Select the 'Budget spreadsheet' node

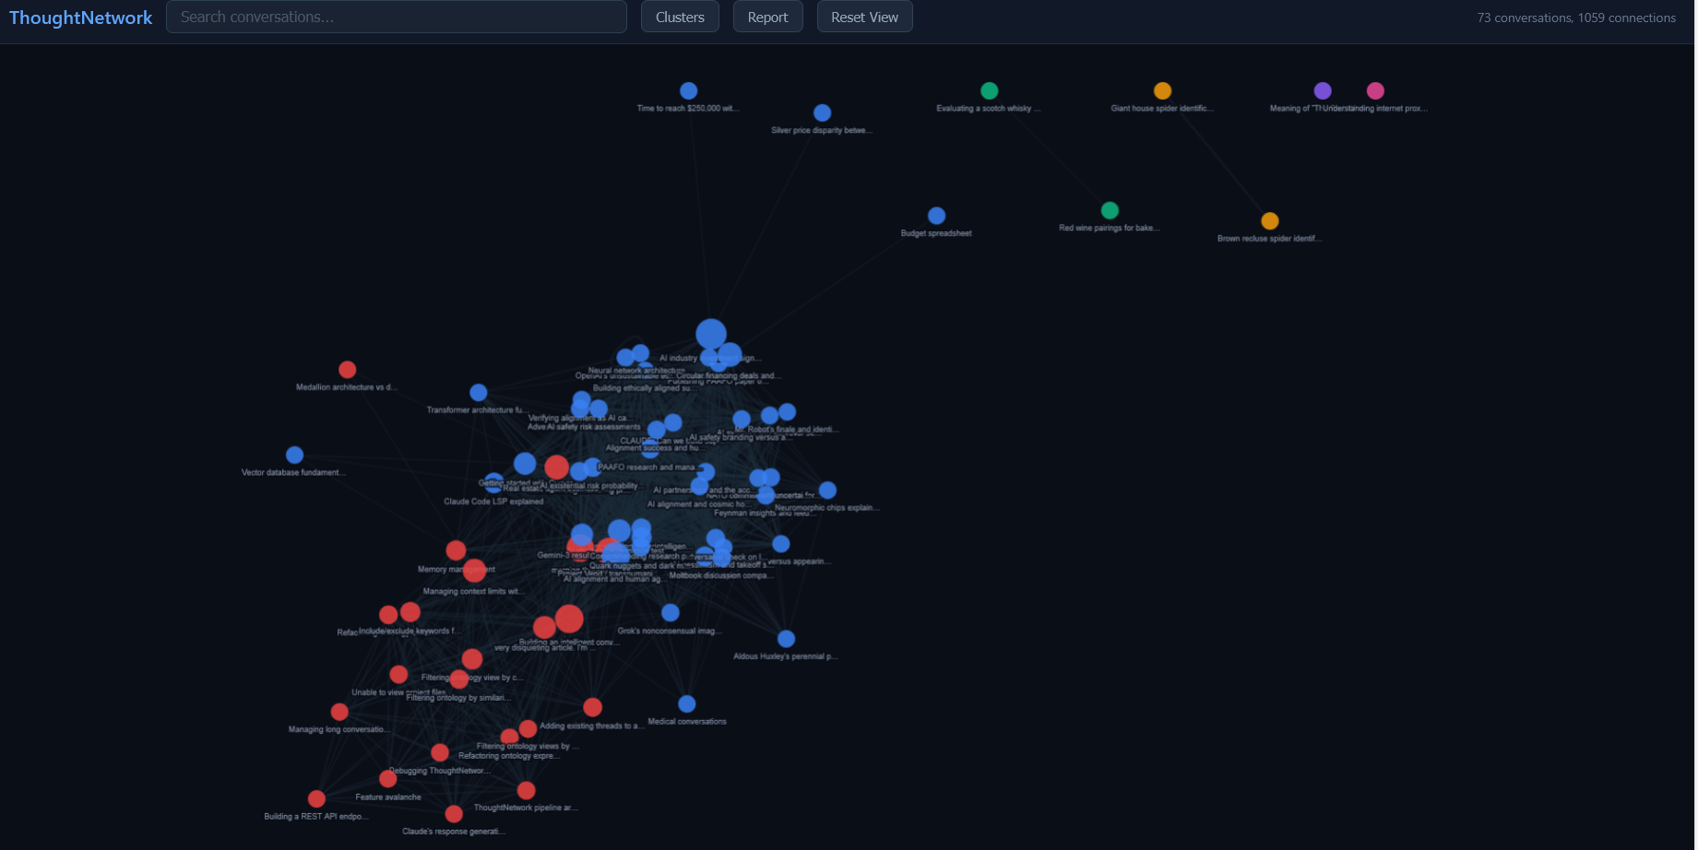(937, 216)
